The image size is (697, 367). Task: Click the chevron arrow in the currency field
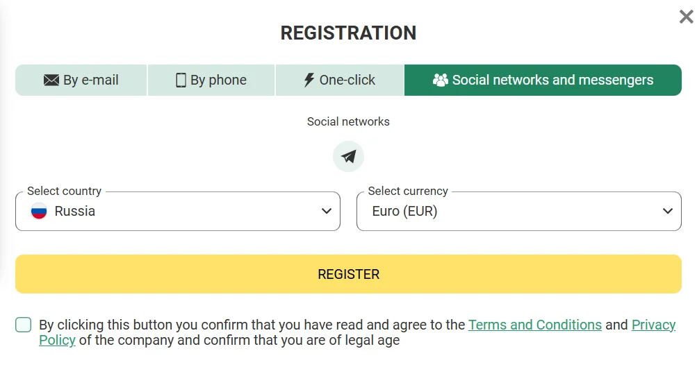(668, 212)
